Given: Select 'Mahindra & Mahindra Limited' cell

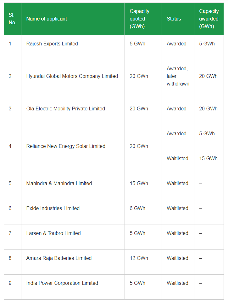Looking at the screenshot, I should [x=59, y=184].
